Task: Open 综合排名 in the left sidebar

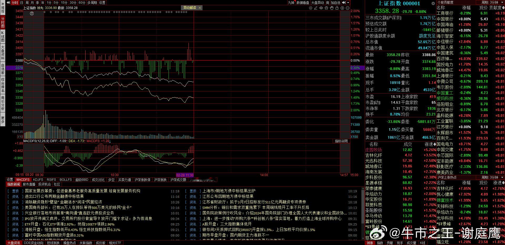Action: point(3,85)
